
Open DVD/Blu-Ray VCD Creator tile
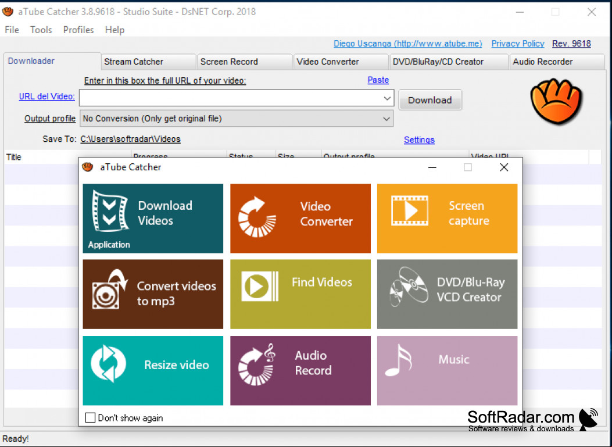(448, 294)
